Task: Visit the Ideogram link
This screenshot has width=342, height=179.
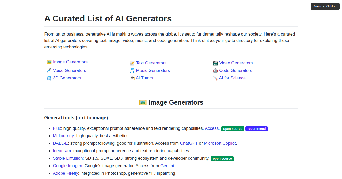Action: 62,151
